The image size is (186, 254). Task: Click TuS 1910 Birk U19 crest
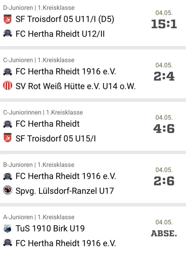click(x=7, y=228)
